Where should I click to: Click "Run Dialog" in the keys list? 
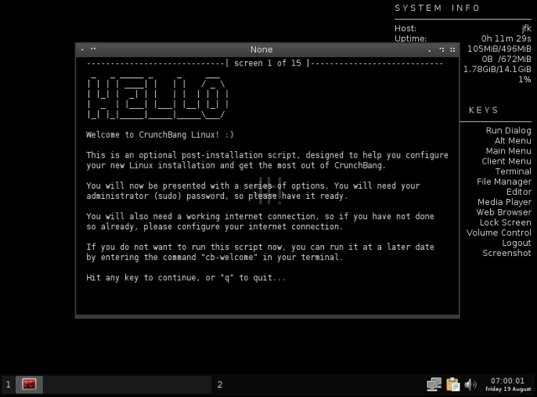coord(508,130)
